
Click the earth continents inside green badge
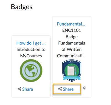click(x=31, y=71)
